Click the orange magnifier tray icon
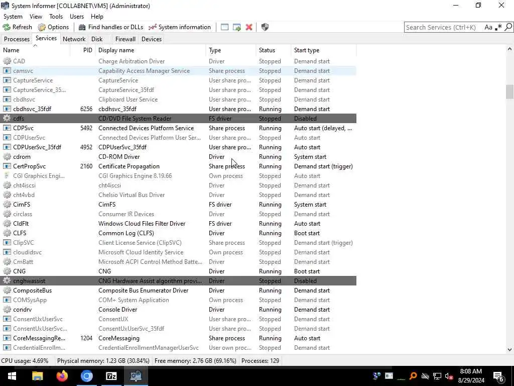514x386 pixels. tap(413, 376)
